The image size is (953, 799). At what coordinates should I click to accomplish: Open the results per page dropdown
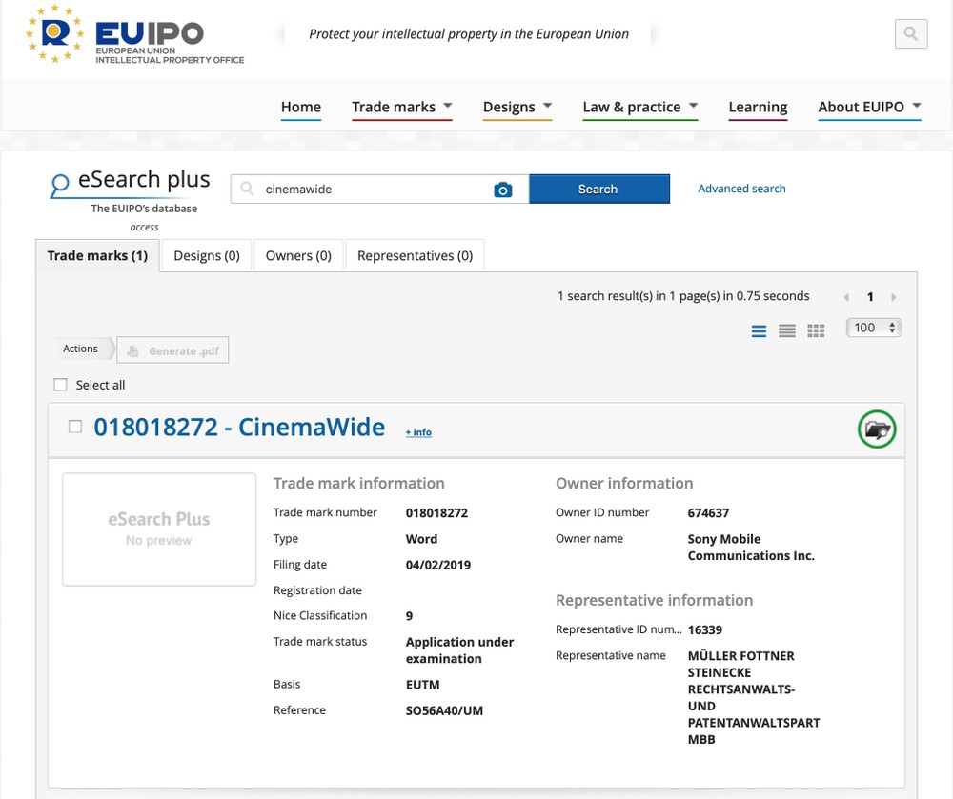[x=873, y=328]
